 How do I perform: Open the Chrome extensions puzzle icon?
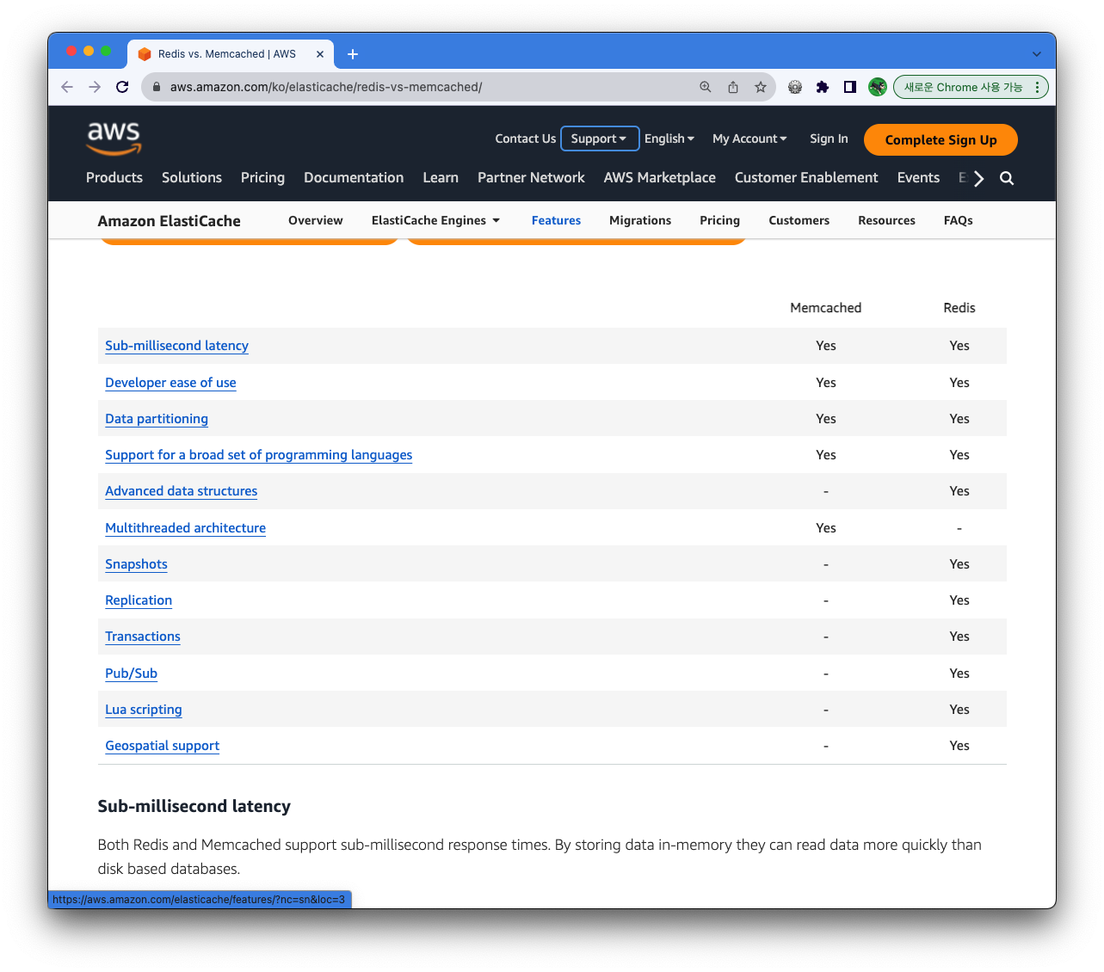pyautogui.click(x=823, y=87)
